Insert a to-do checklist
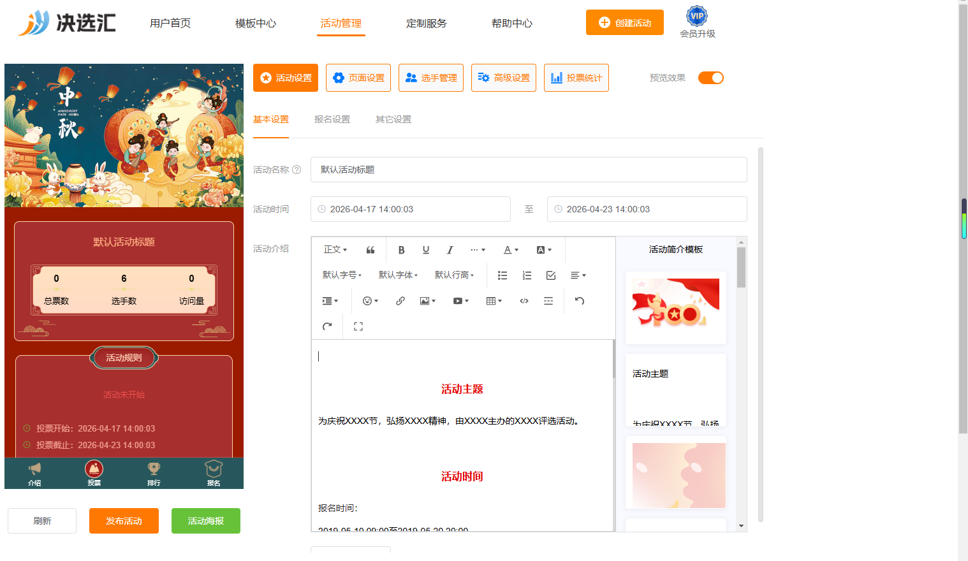The image size is (968, 561). (551, 275)
